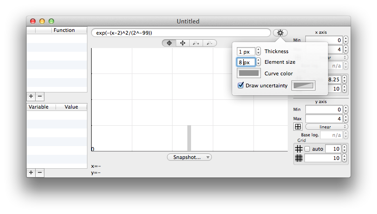Open the x axis scale type dropdown

point(337,57)
